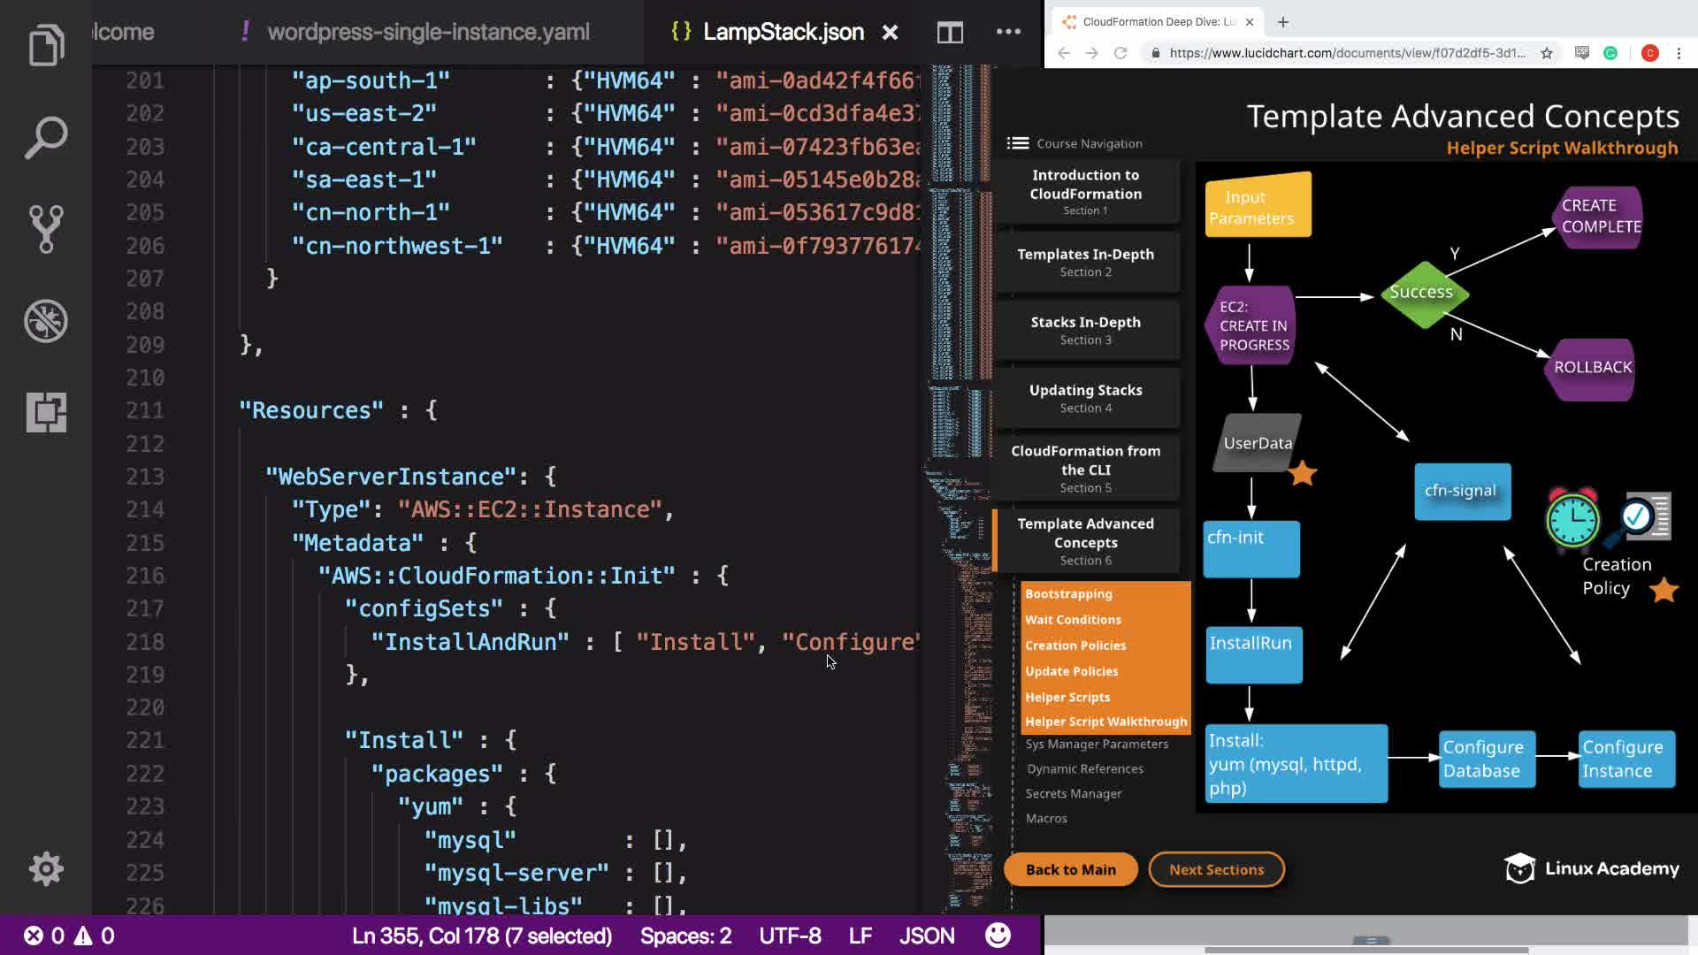Change the UTF-8 encoding selector
The width and height of the screenshot is (1698, 955).
[x=790, y=936]
